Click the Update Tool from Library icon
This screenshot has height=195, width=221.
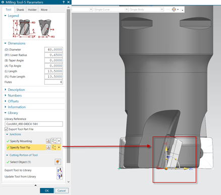tap(60, 176)
